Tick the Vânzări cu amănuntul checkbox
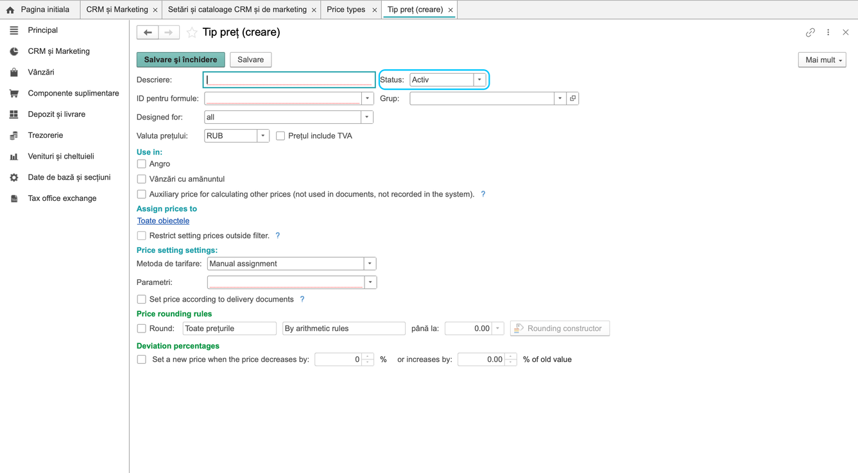Viewport: 858px width, 473px height. (141, 179)
